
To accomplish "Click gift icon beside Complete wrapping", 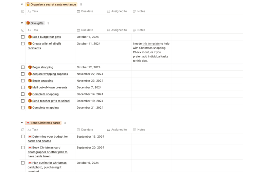I will point(30,108).
